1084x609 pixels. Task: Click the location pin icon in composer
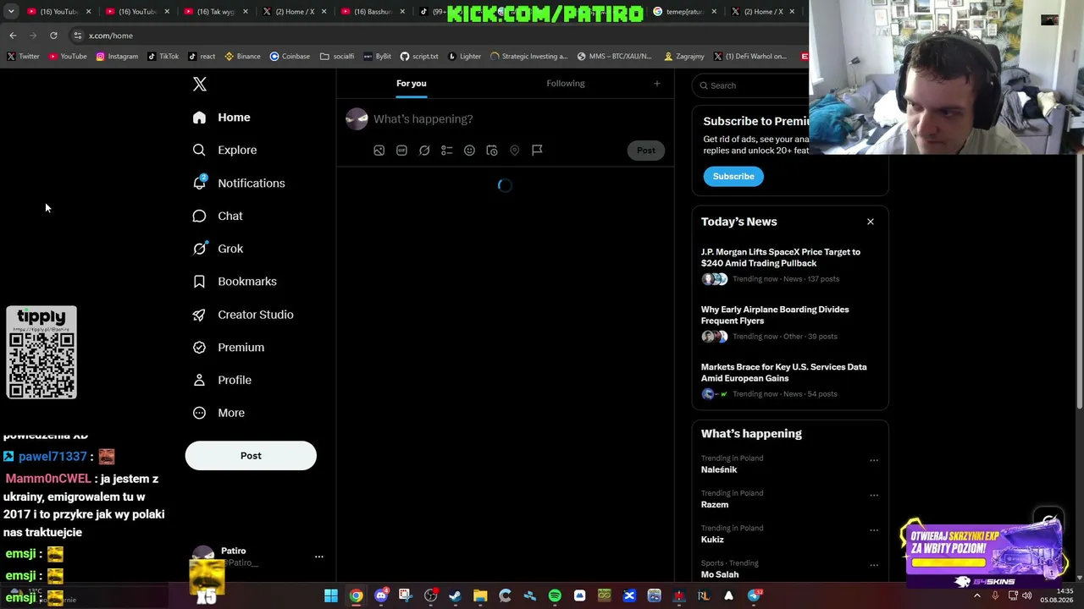point(514,151)
